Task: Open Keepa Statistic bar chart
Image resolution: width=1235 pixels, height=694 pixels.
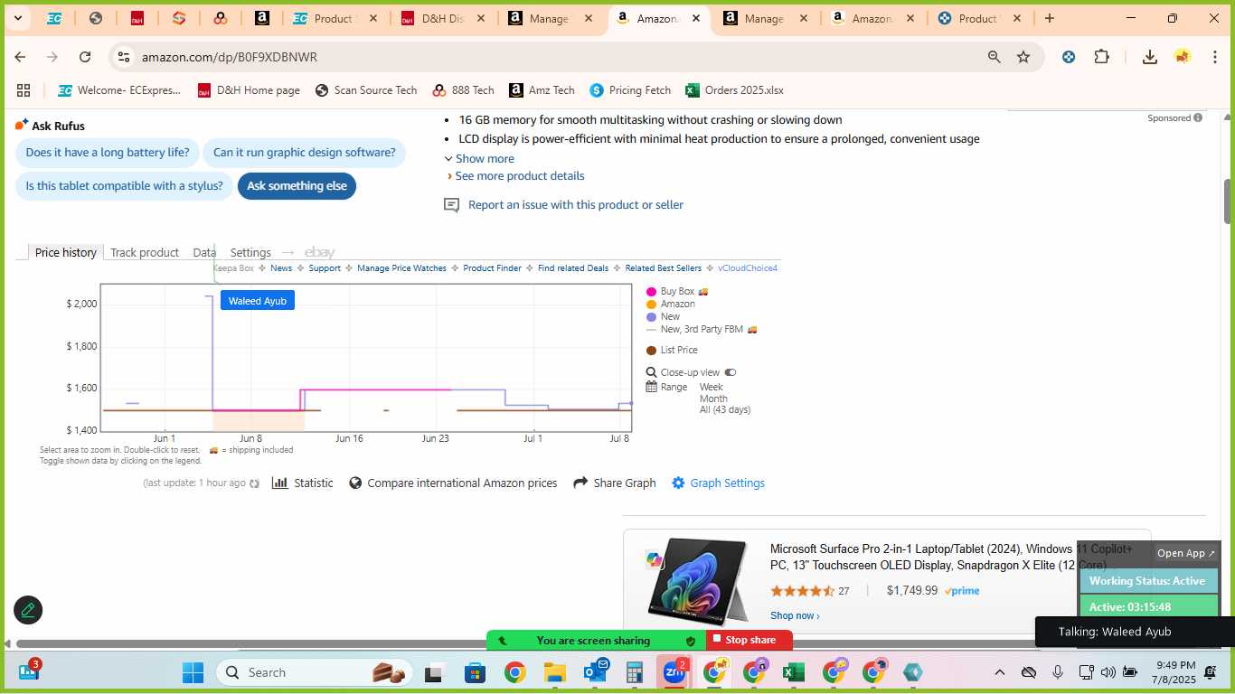Action: (303, 483)
